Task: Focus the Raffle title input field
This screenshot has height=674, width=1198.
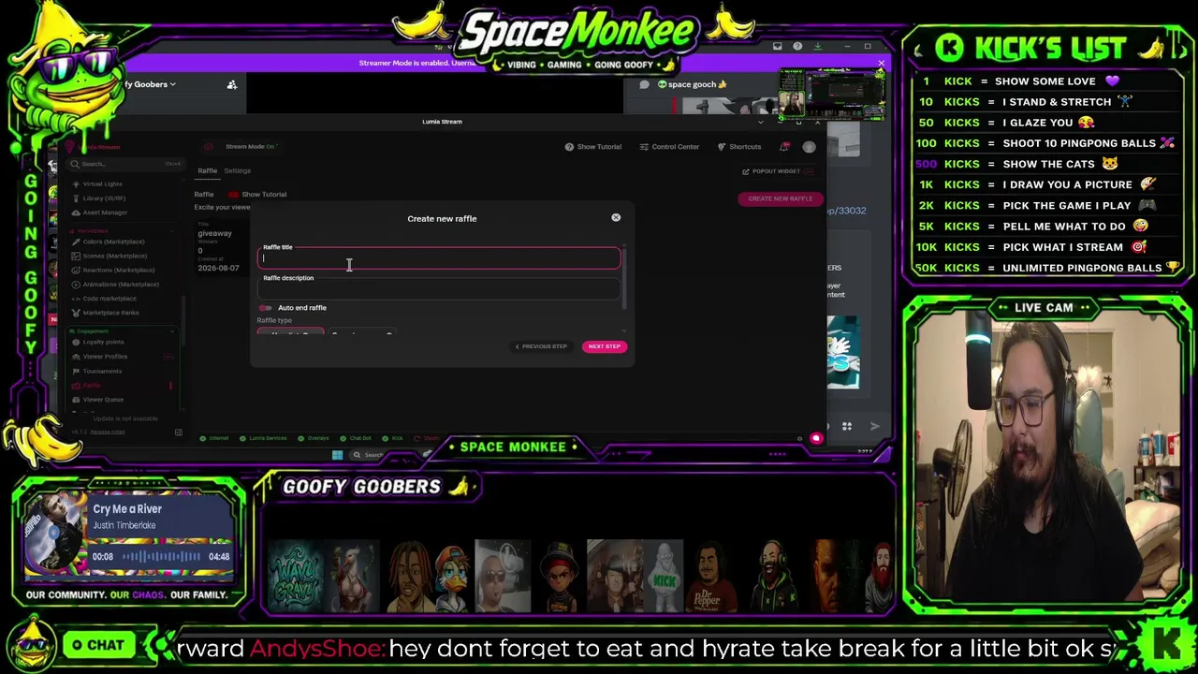Action: (x=439, y=258)
